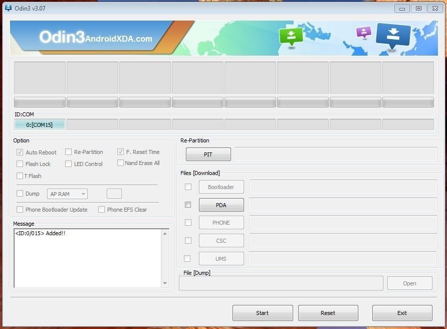Click the PDA file button
The image size is (447, 329).
point(221,205)
